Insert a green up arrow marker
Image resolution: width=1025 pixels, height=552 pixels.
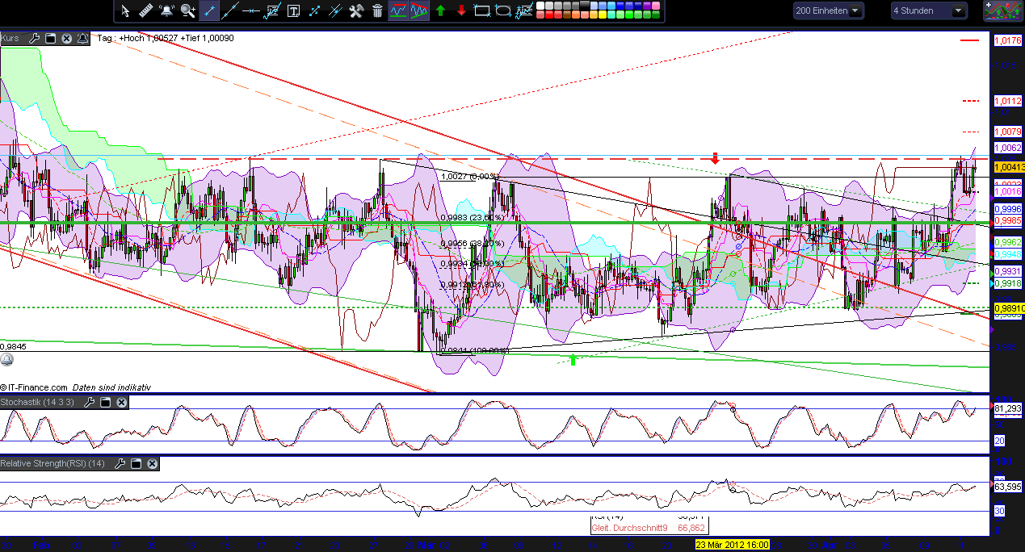440,10
